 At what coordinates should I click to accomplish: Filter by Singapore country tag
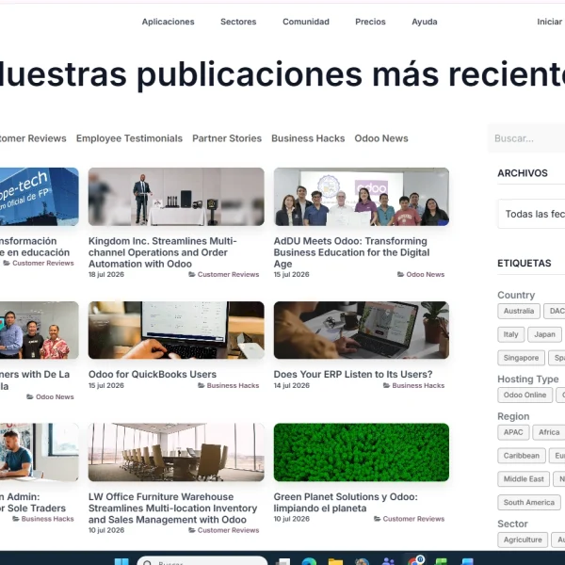point(521,358)
